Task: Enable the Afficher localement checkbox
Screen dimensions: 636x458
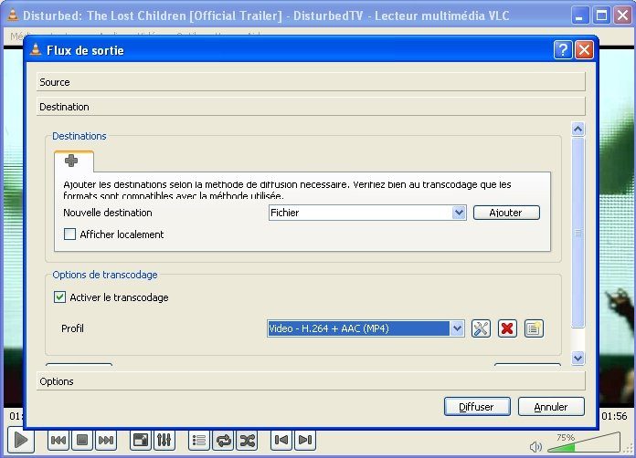Action: point(69,234)
